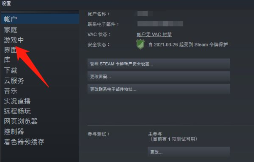Open the 下载 settings section
Screen dimensions: 254x162
click(x=10, y=70)
